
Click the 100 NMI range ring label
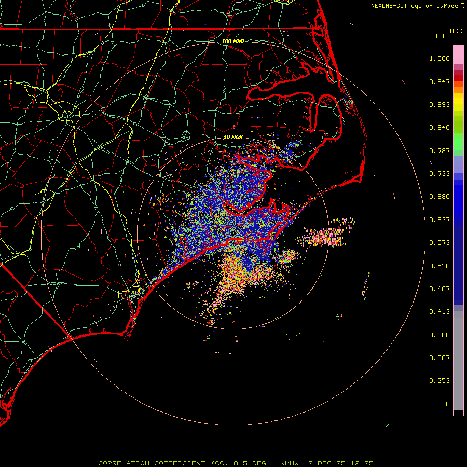(233, 41)
